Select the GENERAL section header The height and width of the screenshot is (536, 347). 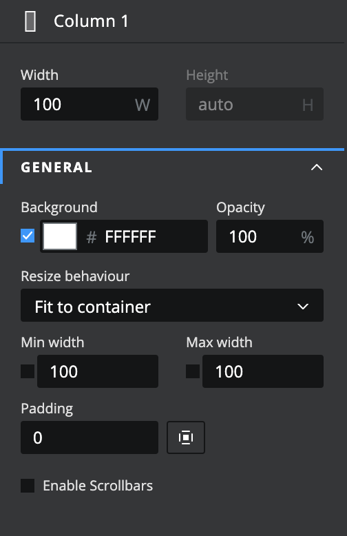(172, 167)
